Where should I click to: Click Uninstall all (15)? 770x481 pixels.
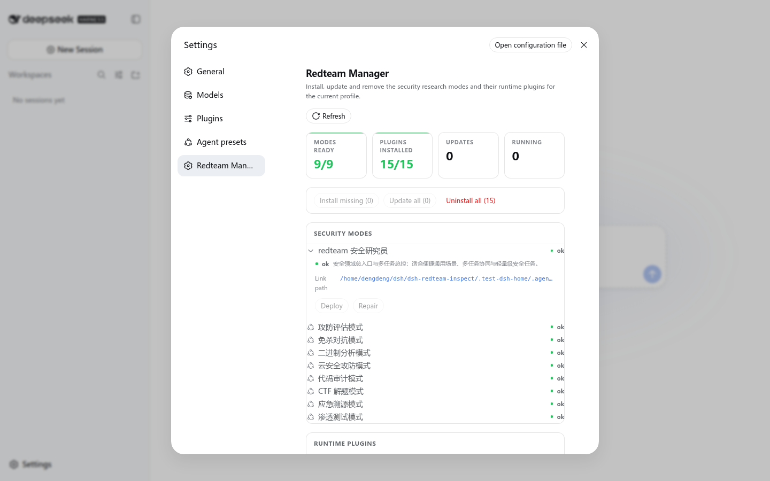471,200
